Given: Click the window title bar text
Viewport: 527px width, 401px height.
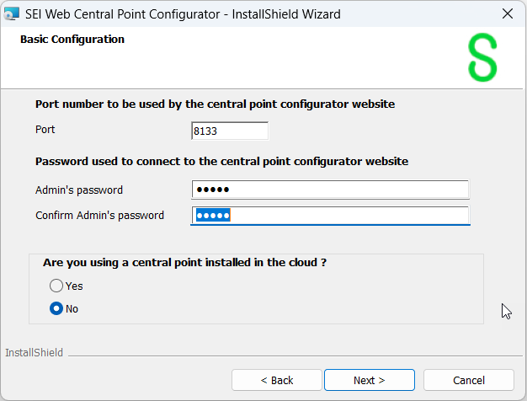Looking at the screenshot, I should 181,13.
